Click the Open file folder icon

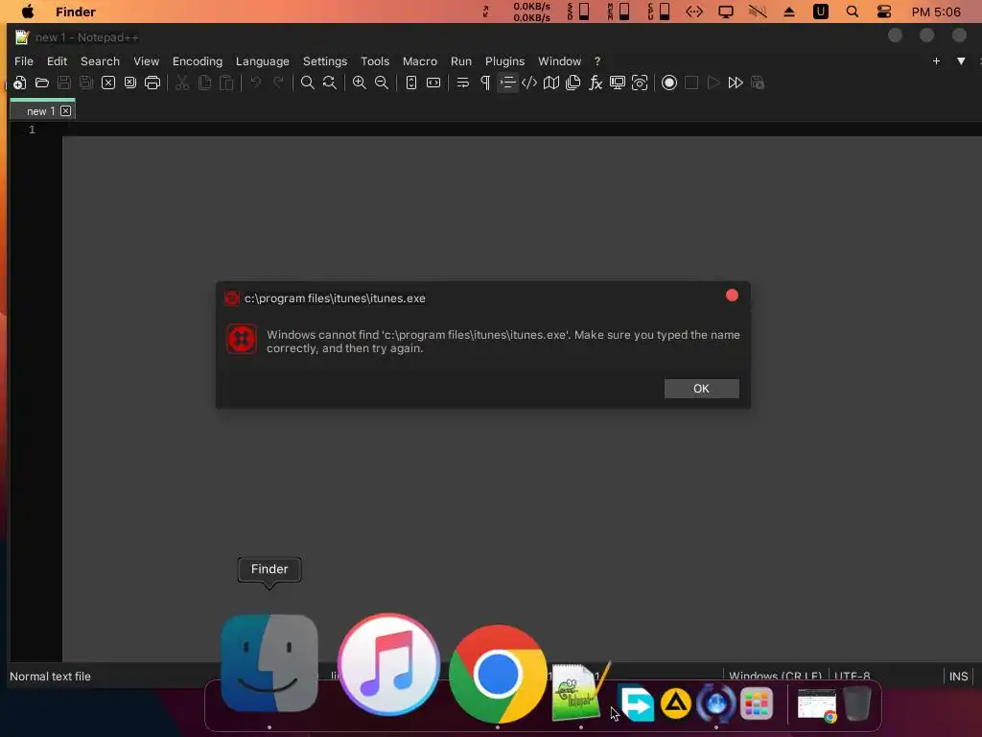(42, 83)
